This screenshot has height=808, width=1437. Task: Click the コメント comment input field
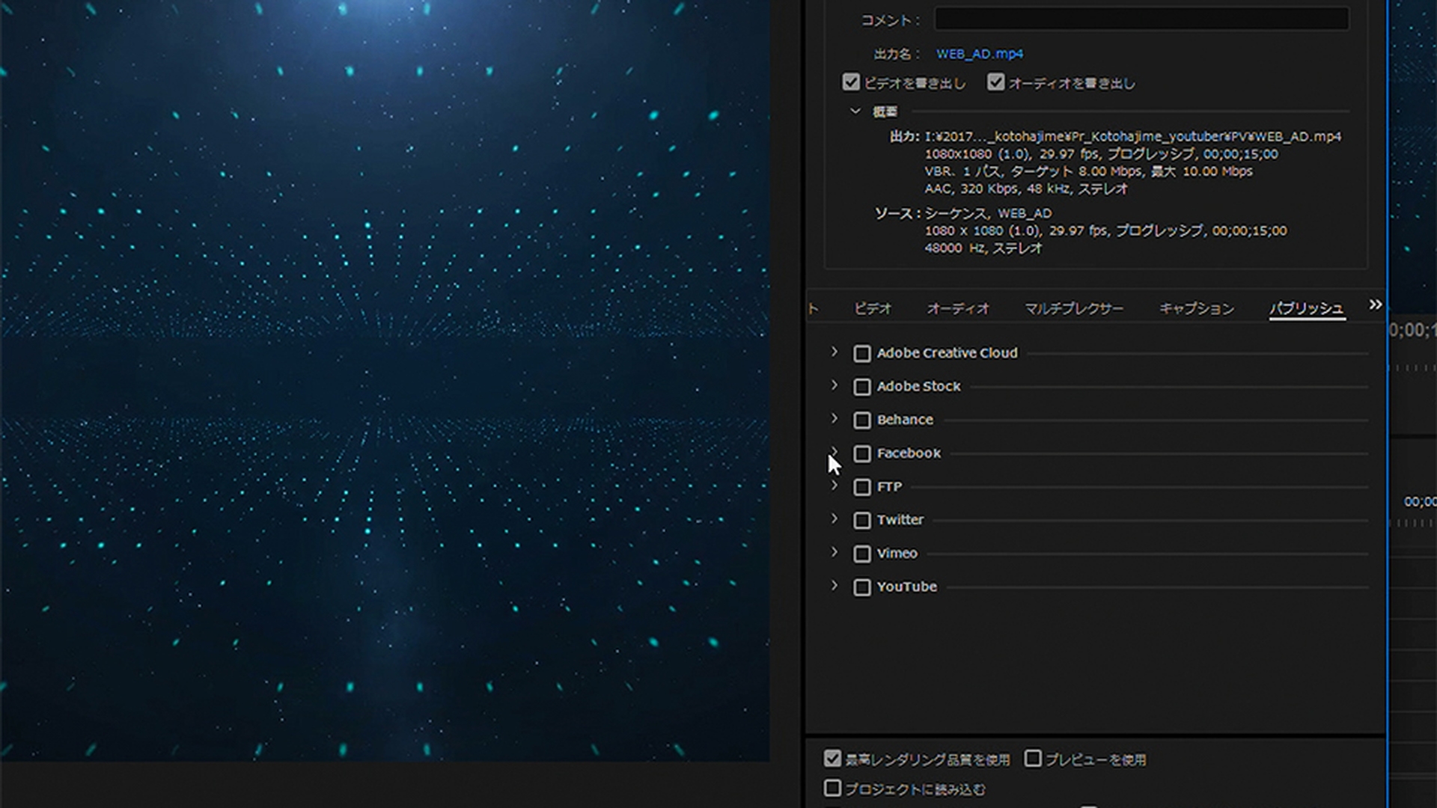click(1141, 19)
